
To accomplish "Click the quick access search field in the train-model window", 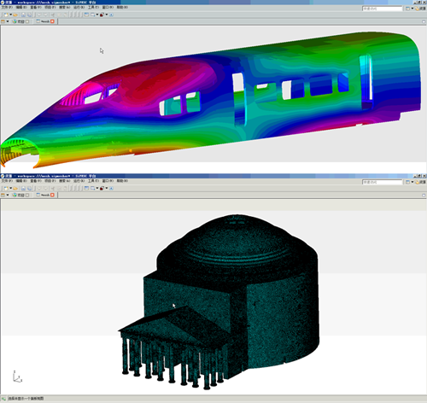I will pos(382,9).
